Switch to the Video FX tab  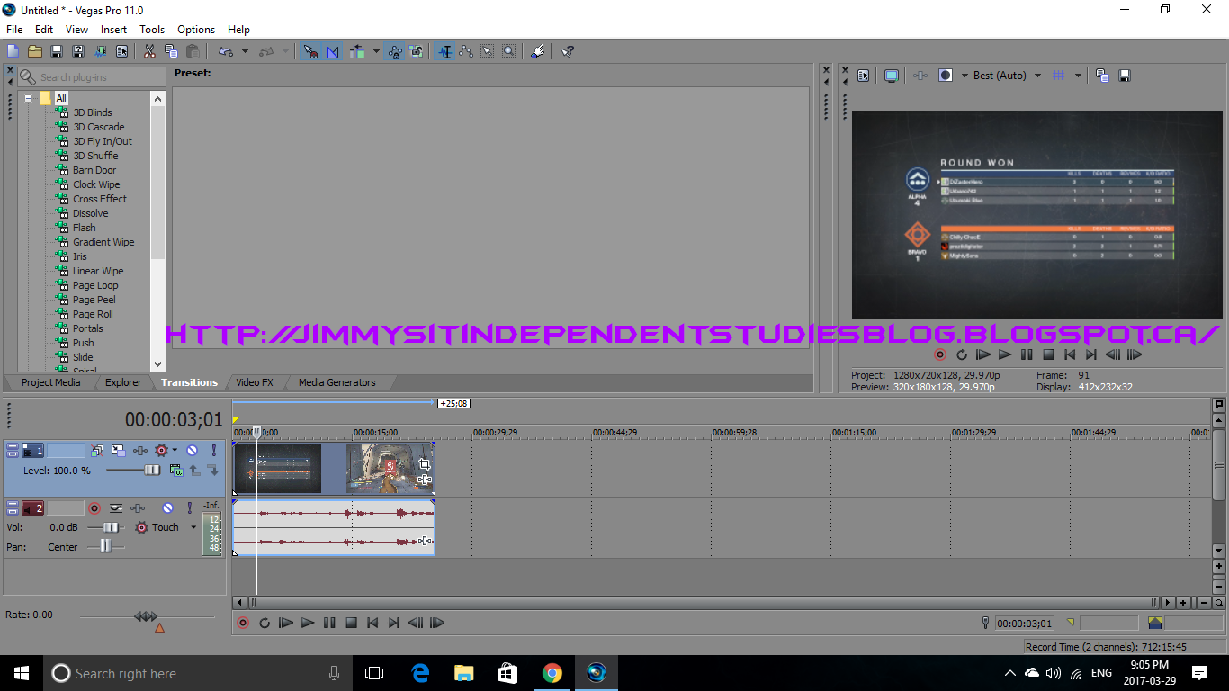coord(254,382)
